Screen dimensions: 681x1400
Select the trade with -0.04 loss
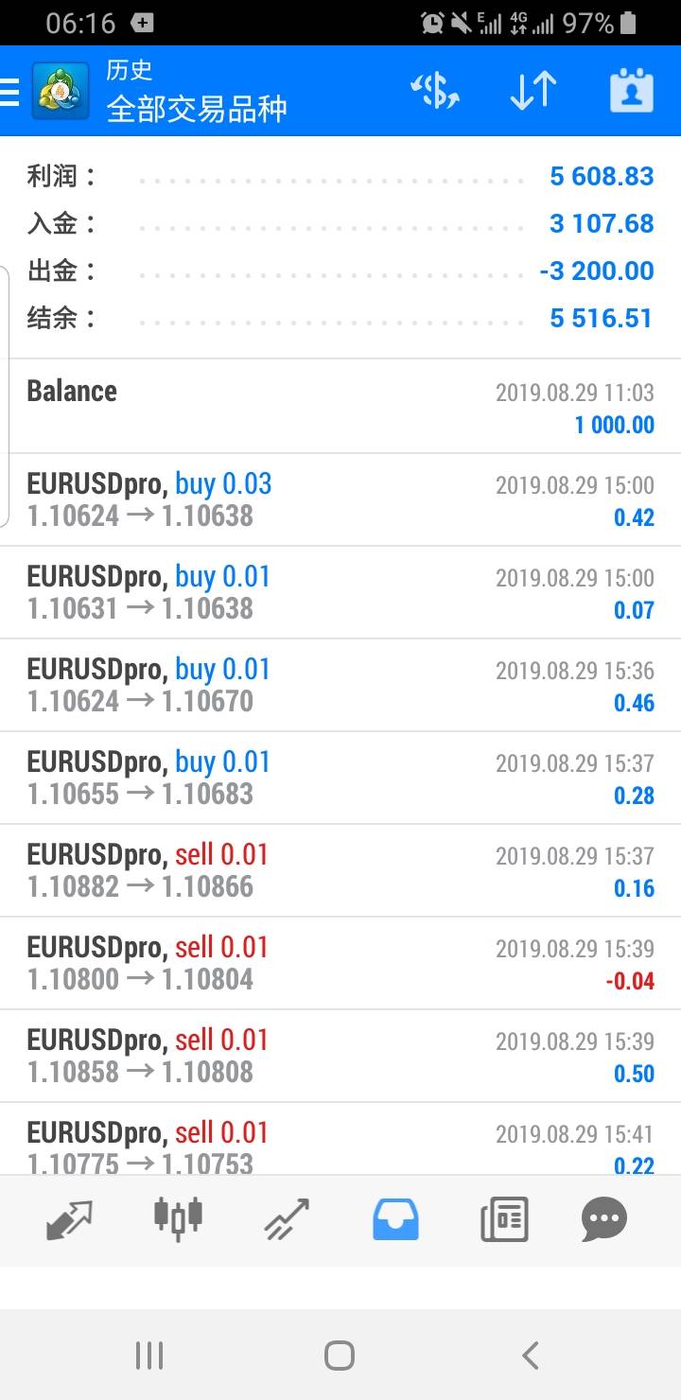coord(340,963)
